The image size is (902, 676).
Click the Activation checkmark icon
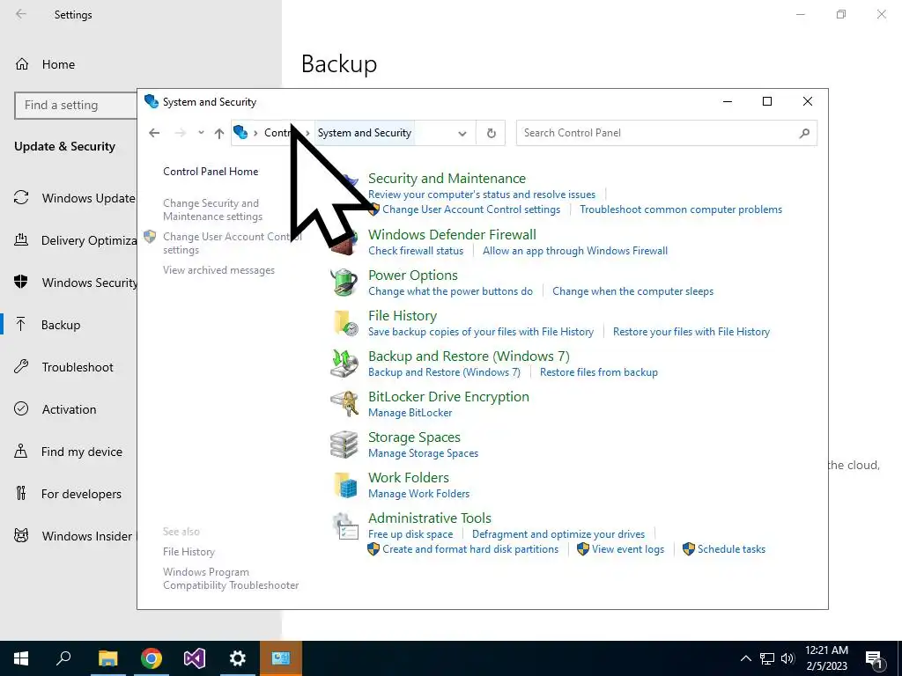[x=21, y=408]
